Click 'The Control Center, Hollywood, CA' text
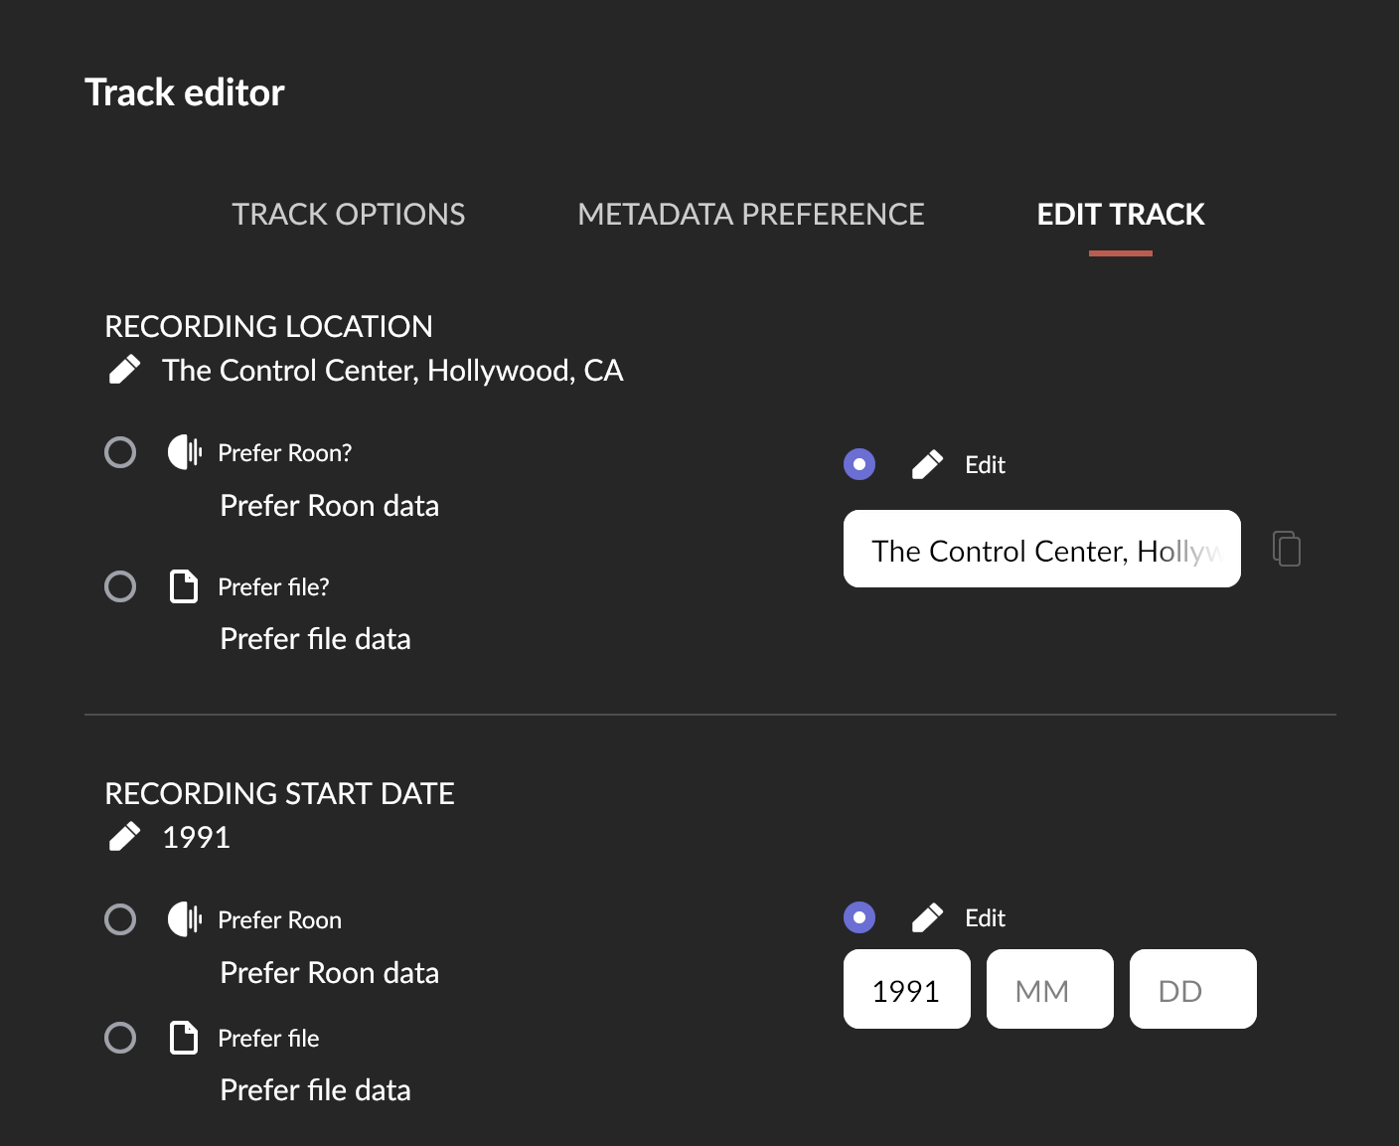 392,371
